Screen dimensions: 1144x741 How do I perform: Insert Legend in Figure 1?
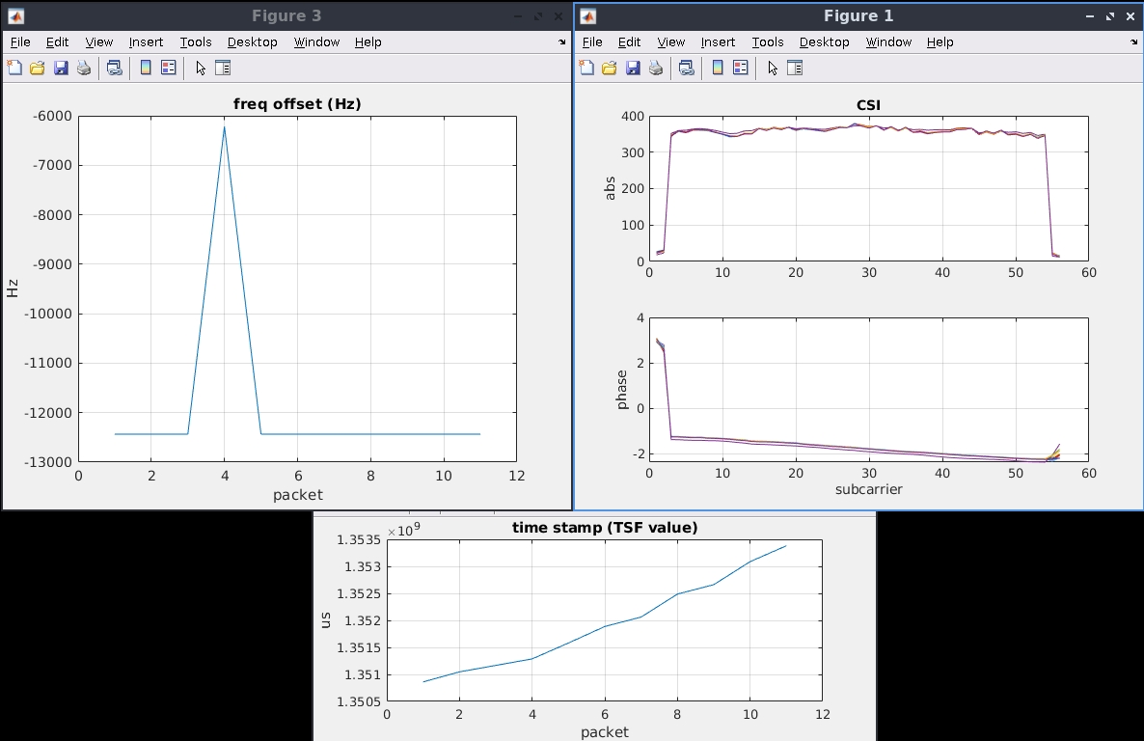[x=741, y=68]
